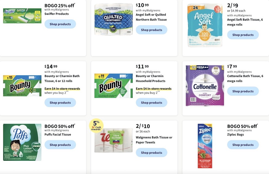Screen dimensions: 269x174
Task: Open Shop products for Quilted Northern Bath Tissue
Action: [152, 30]
